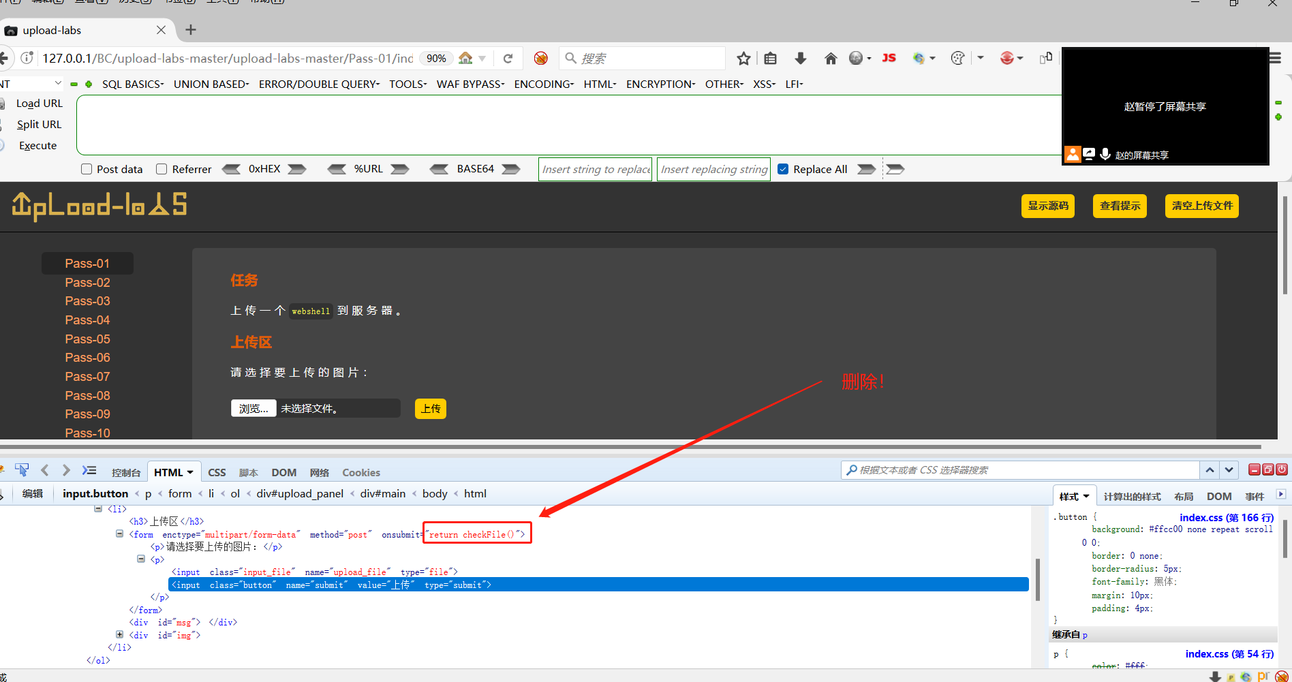Collapse the form element node in HTML tree
Viewport: 1292px width, 682px height.
tap(119, 533)
